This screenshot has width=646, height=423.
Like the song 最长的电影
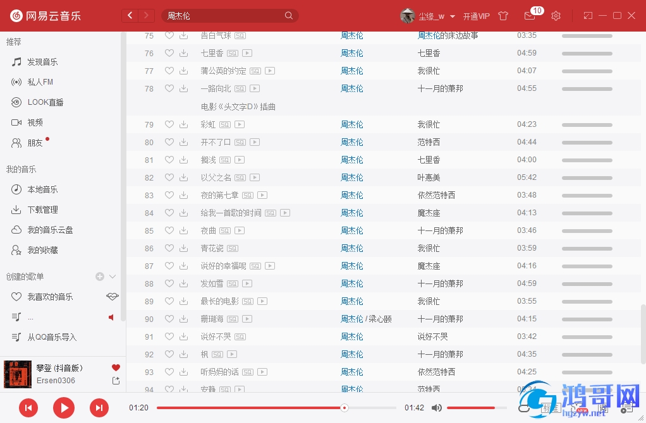tap(169, 301)
